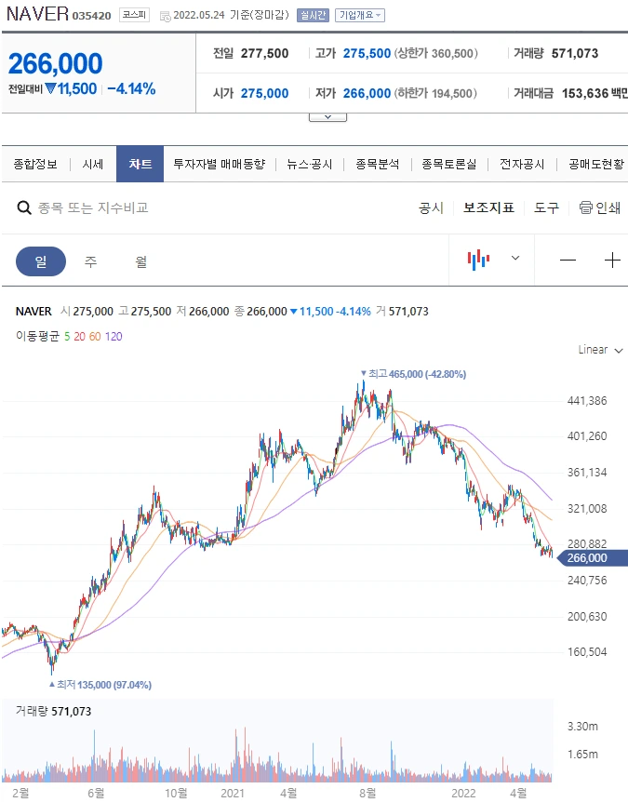Toggle the 20-day moving average
628x802 pixels.
coord(79,337)
